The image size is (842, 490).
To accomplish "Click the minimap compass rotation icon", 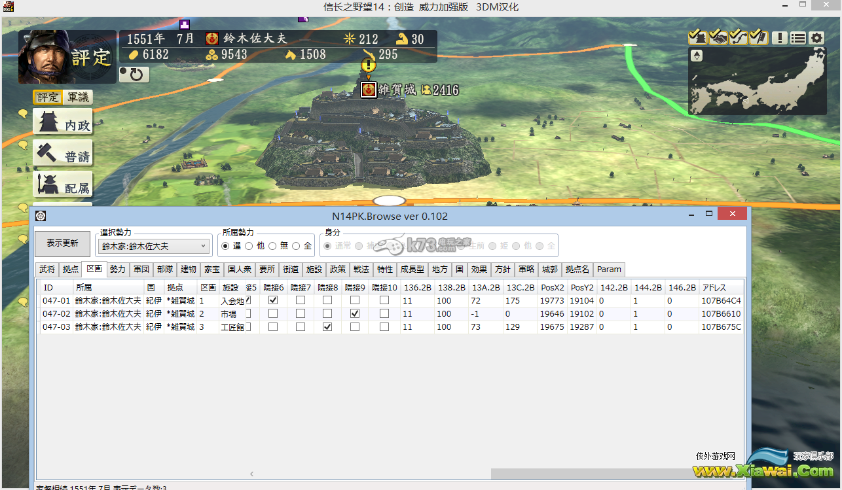I will pyautogui.click(x=697, y=56).
